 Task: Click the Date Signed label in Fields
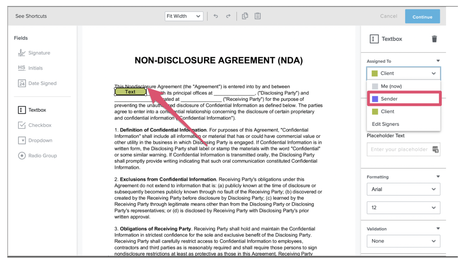point(42,83)
